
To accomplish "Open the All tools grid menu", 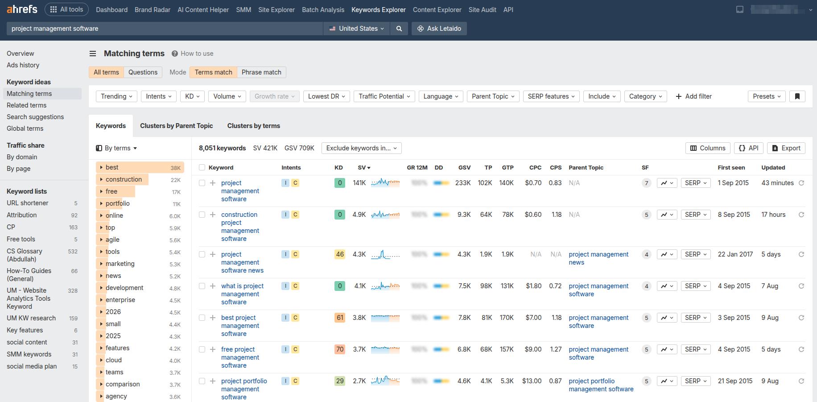I will point(66,9).
